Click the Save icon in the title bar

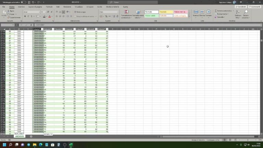click(x=29, y=2)
